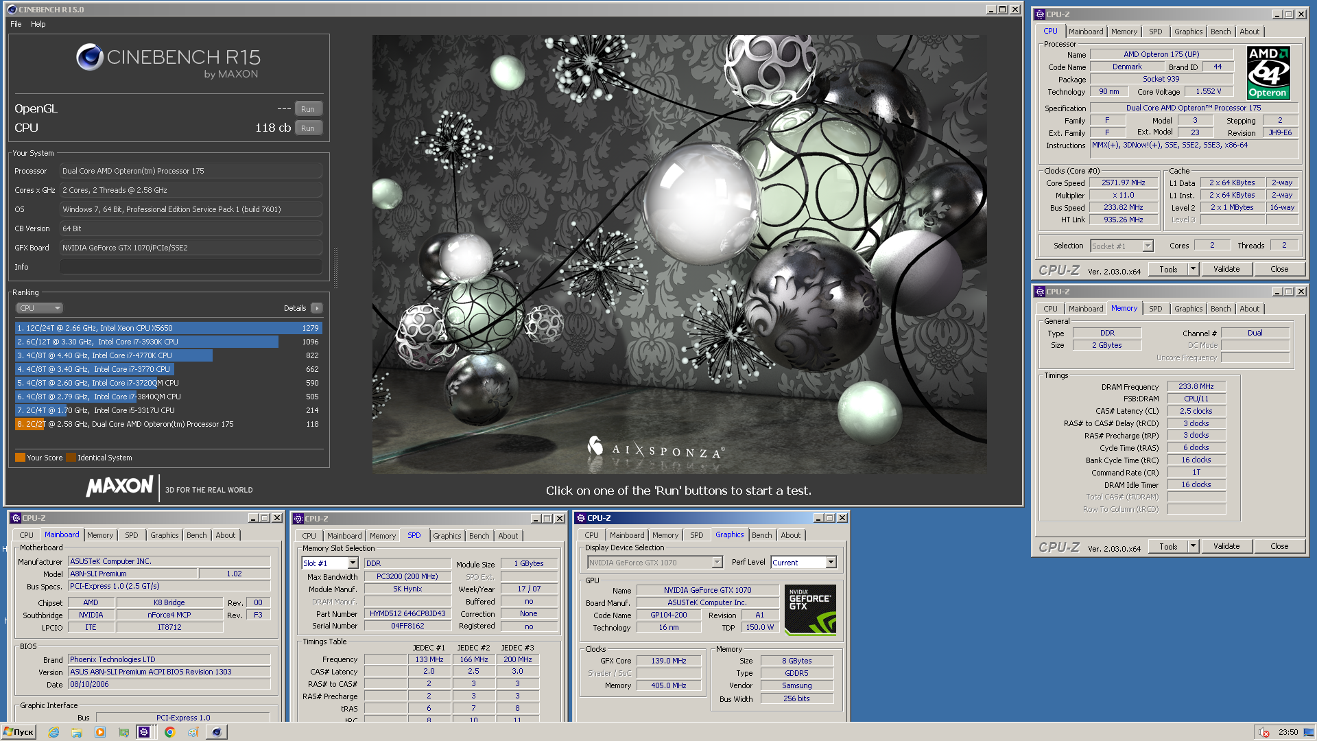Open Google Chrome from the taskbar
Viewport: 1317px width, 741px height.
[x=170, y=732]
